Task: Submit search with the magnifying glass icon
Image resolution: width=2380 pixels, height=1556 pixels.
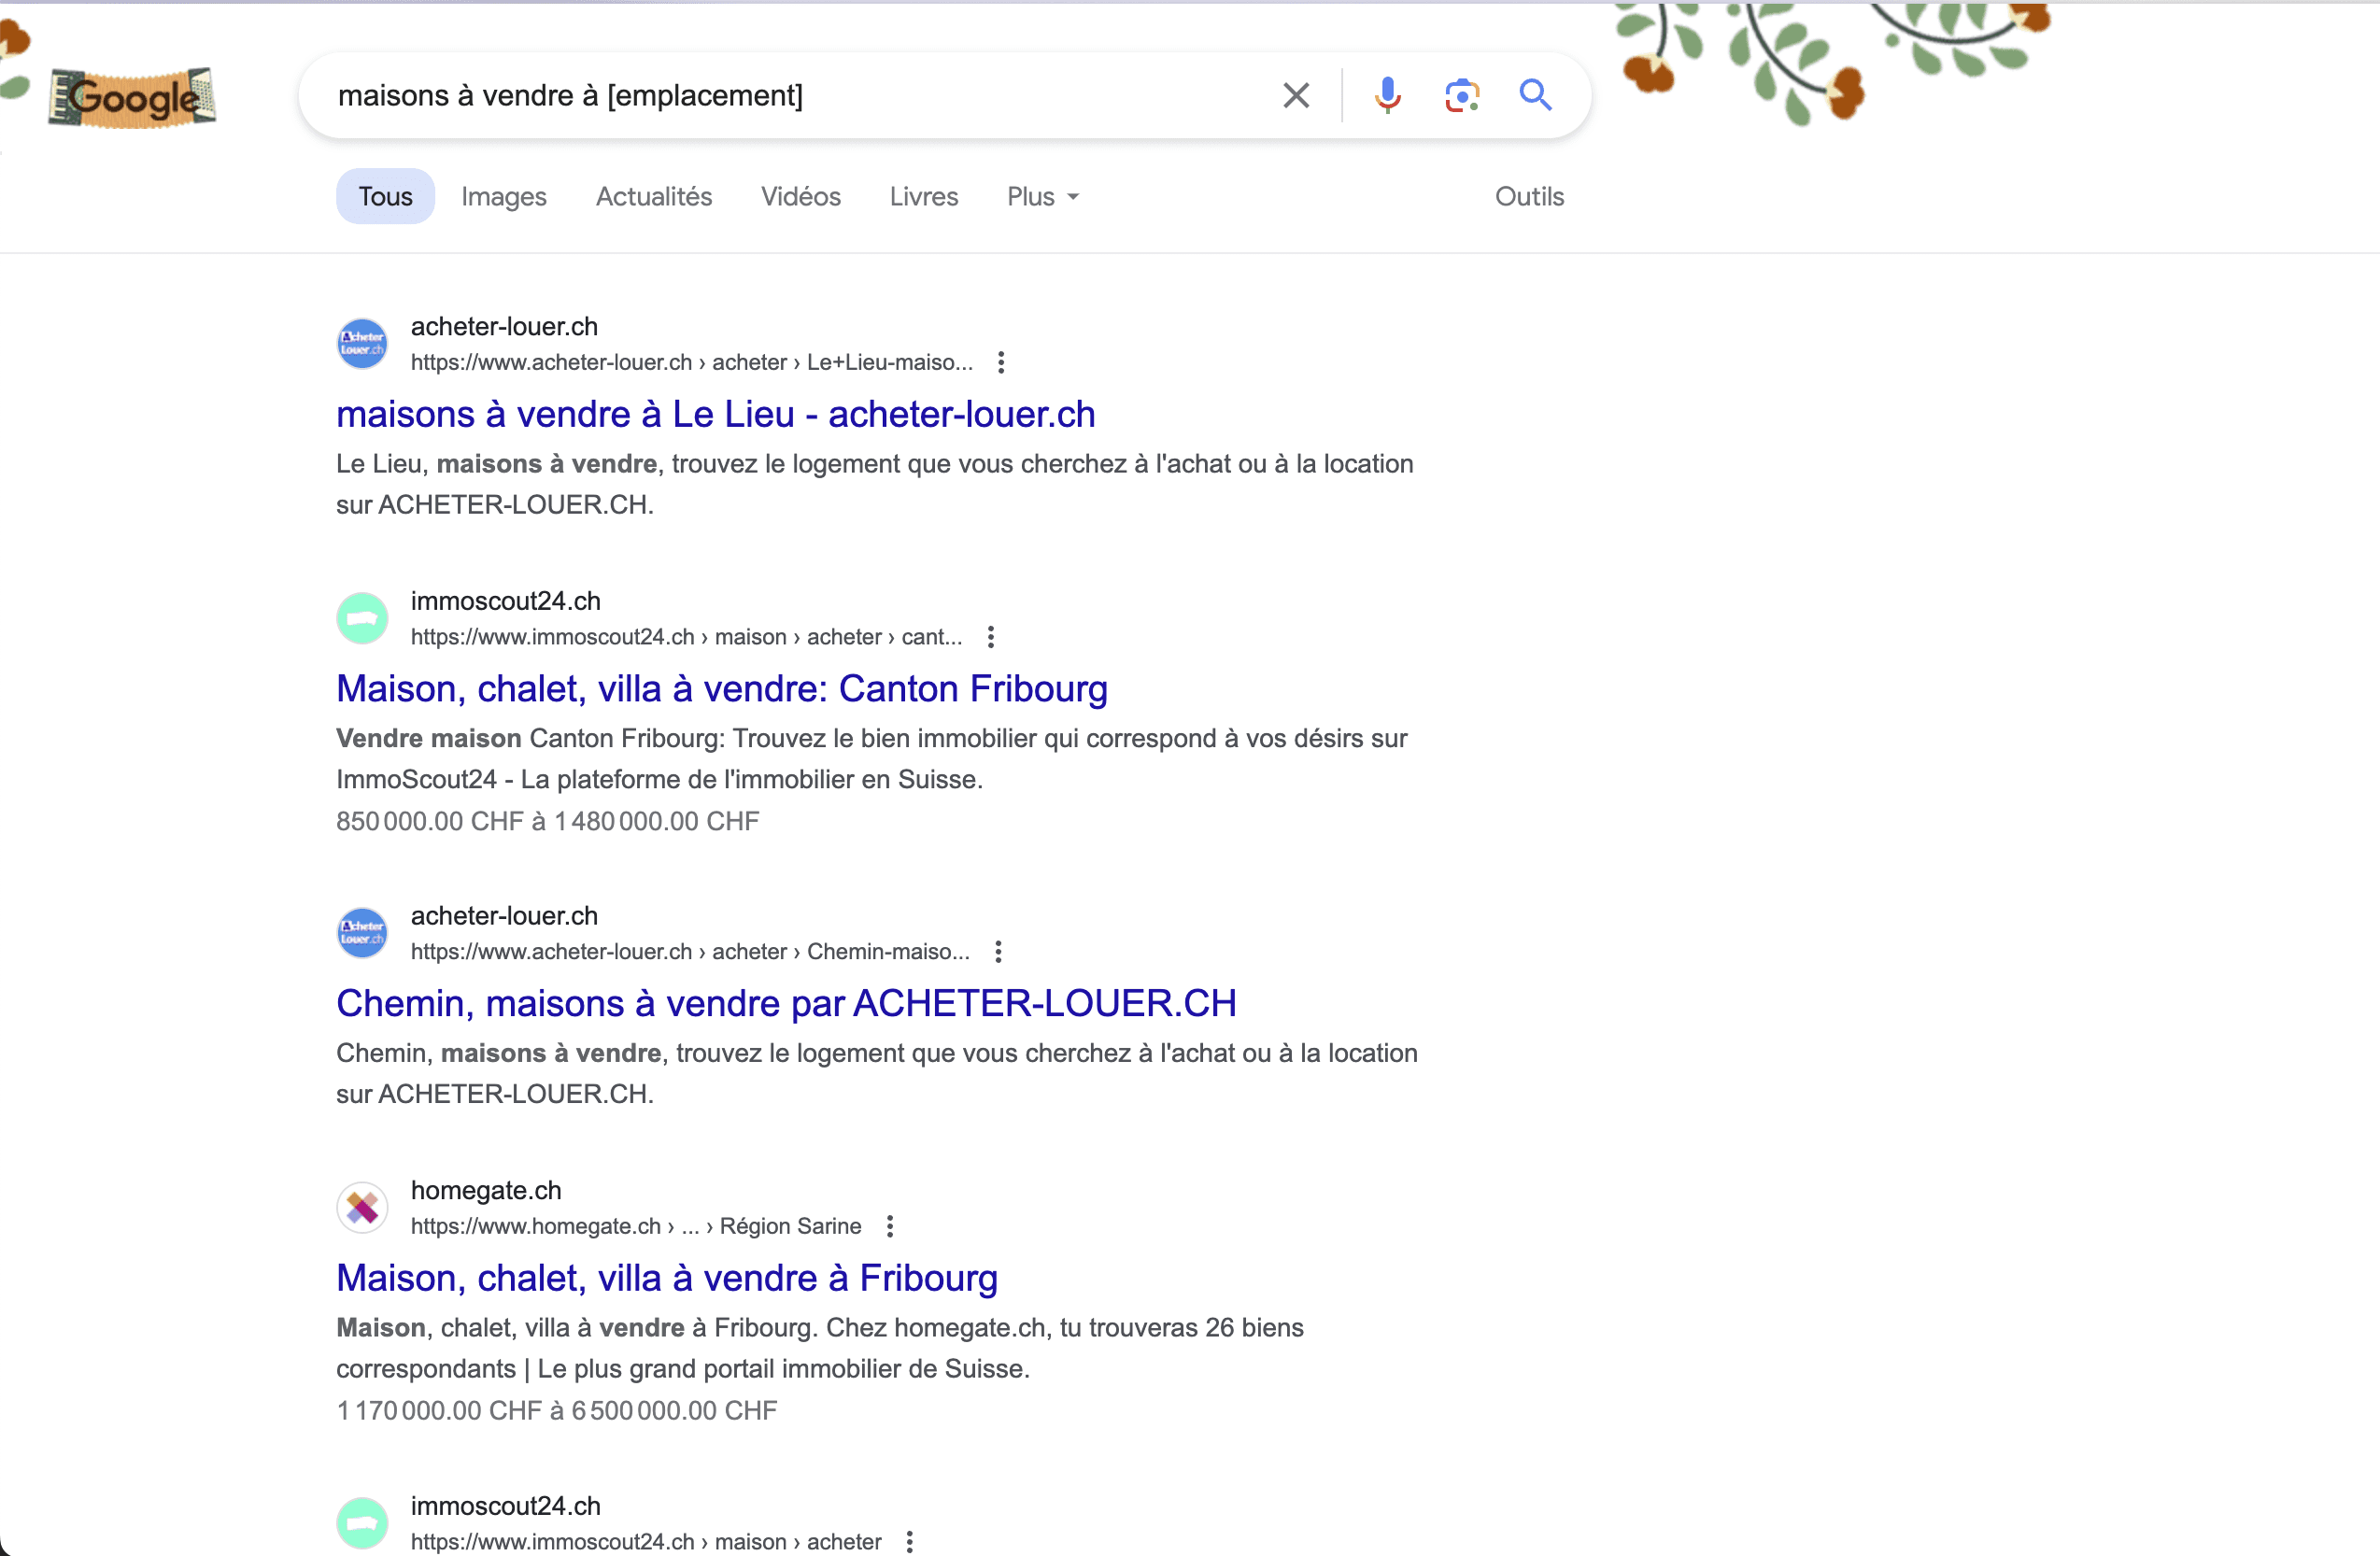Action: pyautogui.click(x=1535, y=96)
